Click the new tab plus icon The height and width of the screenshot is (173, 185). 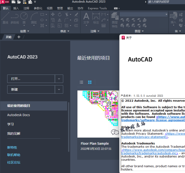coord(19,37)
